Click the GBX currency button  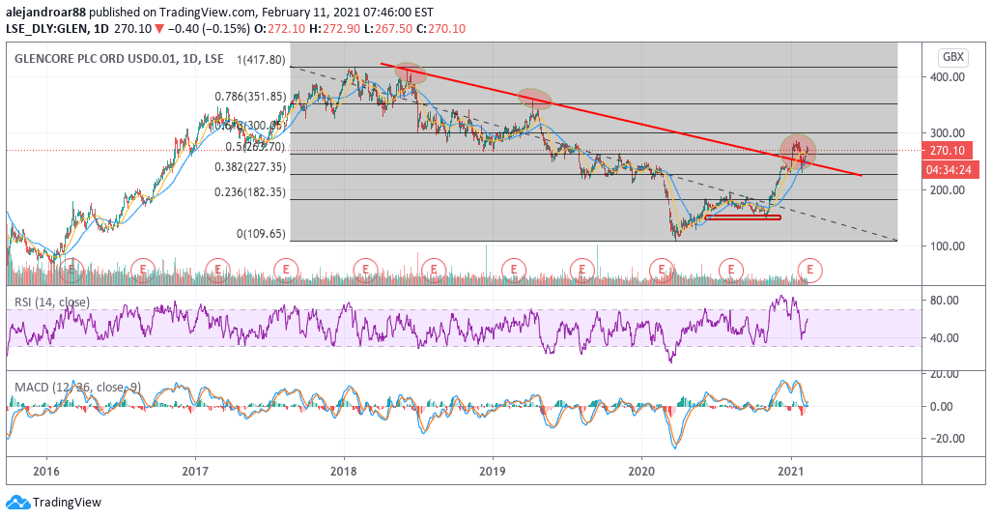click(x=952, y=58)
